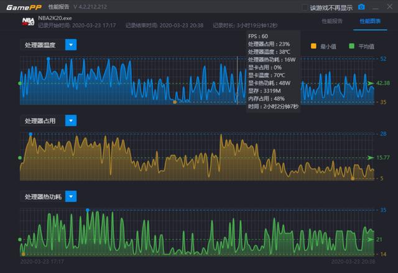The image size is (398, 273).
Task: Click the 平均值 legend label
Action: [x=366, y=47]
